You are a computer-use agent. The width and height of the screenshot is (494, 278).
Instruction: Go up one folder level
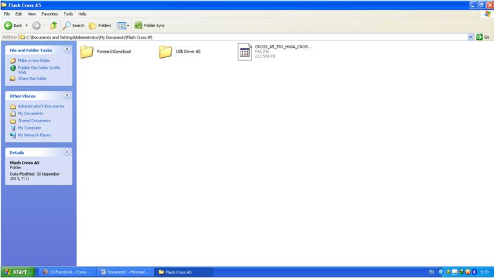point(54,26)
